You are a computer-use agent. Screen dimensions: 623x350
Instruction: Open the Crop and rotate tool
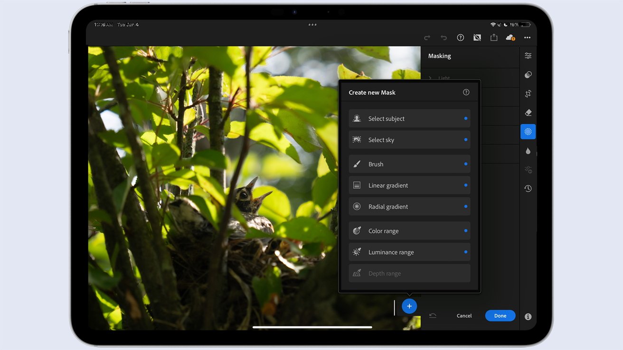[x=528, y=93]
